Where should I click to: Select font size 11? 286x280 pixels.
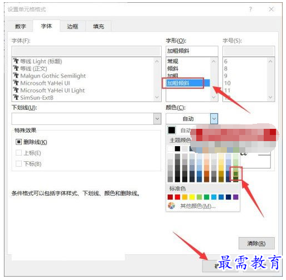tap(227, 90)
